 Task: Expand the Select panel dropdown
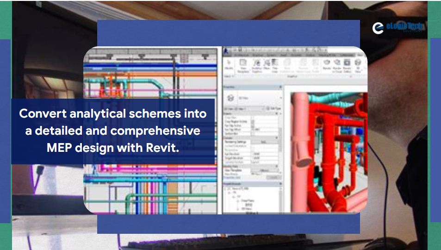point(229,76)
